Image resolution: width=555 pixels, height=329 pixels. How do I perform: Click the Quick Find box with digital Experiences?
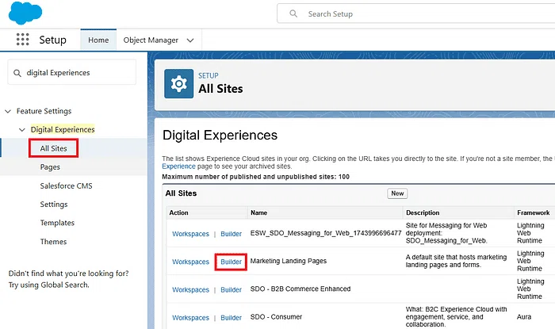[72, 72]
